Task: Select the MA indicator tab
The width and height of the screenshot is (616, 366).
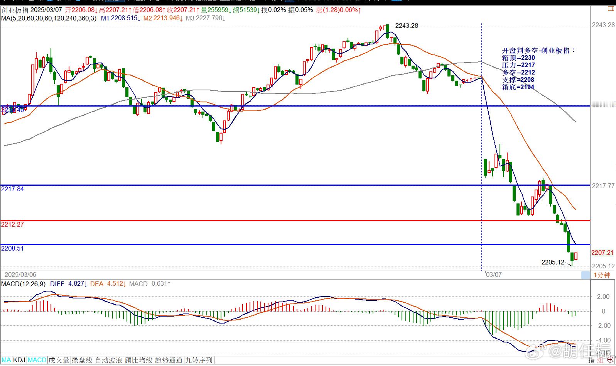Action: point(6,360)
